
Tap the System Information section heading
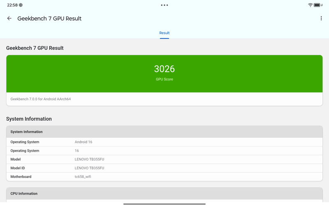(x=29, y=119)
